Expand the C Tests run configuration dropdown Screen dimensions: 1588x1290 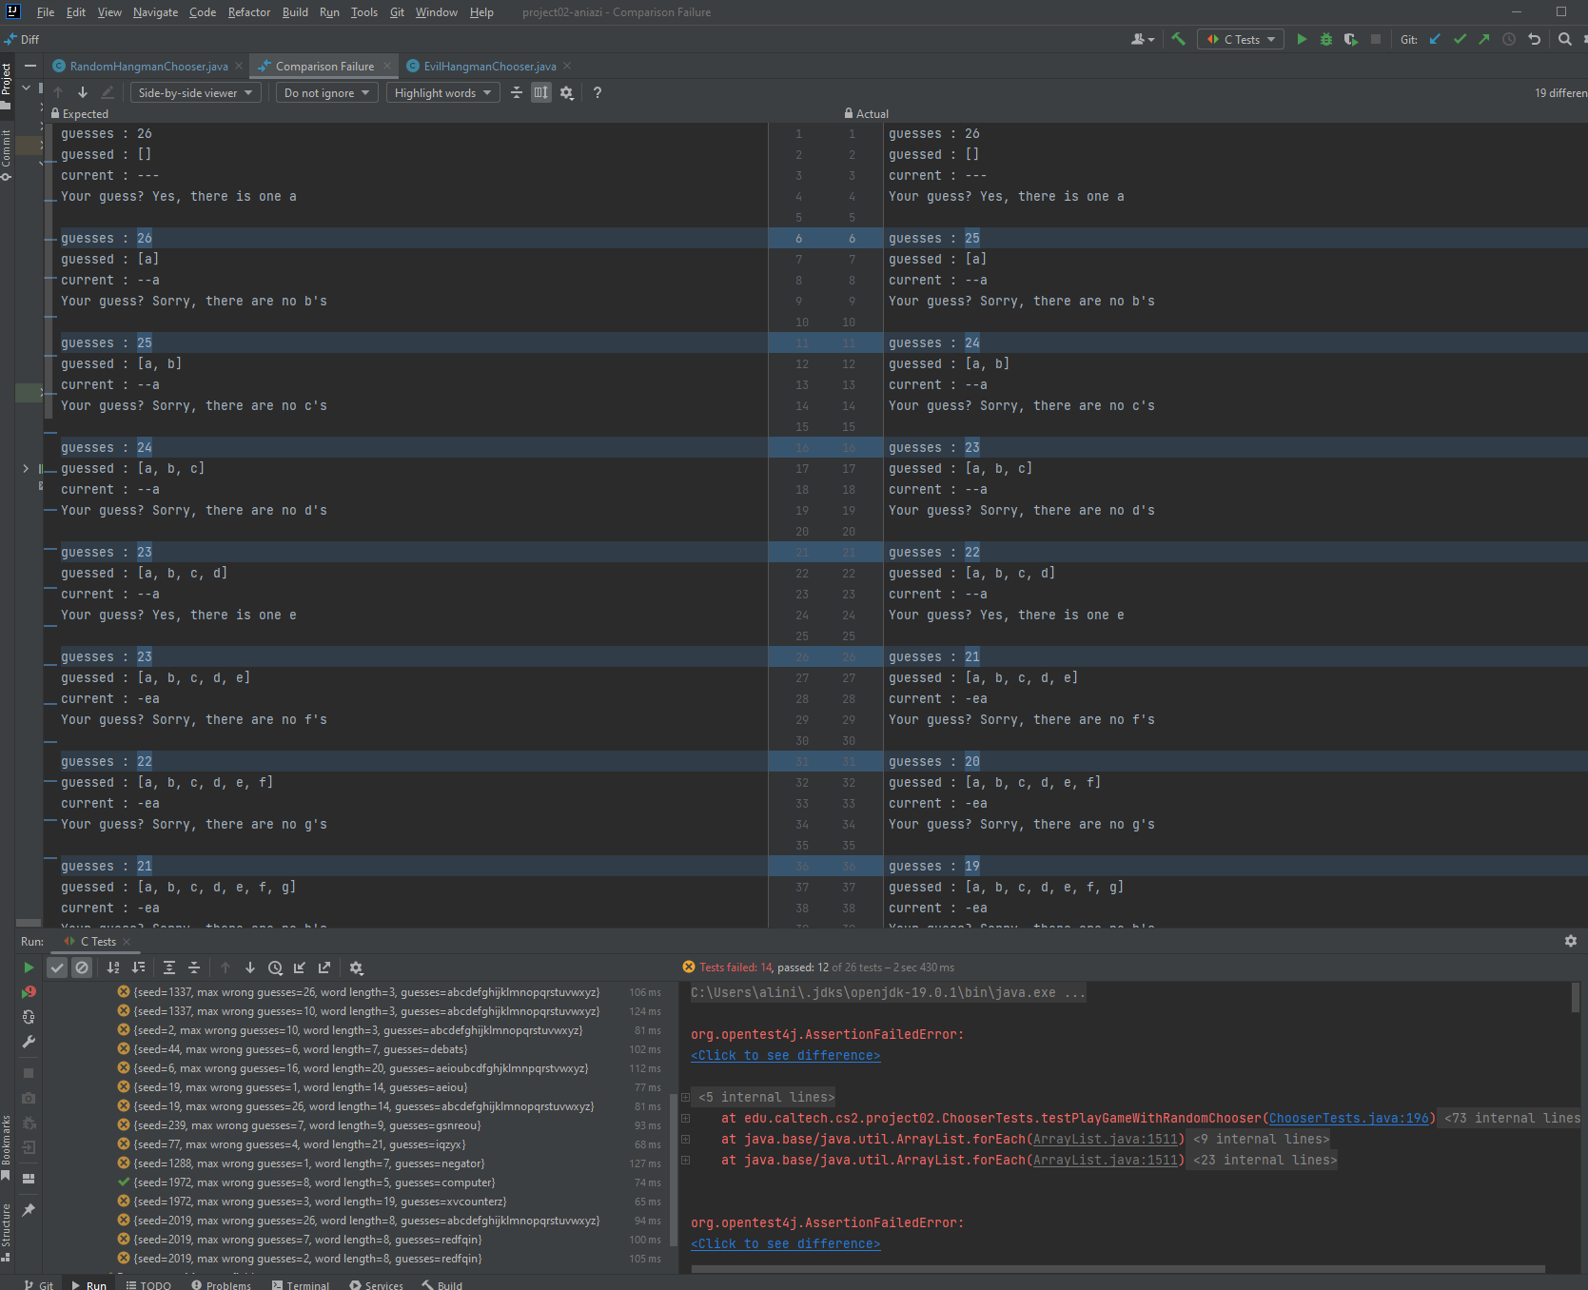tap(1240, 39)
